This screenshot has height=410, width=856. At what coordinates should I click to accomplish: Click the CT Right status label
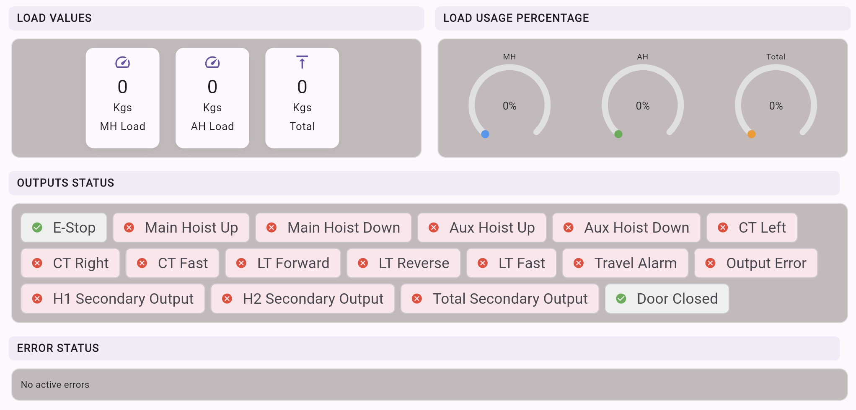pyautogui.click(x=81, y=263)
